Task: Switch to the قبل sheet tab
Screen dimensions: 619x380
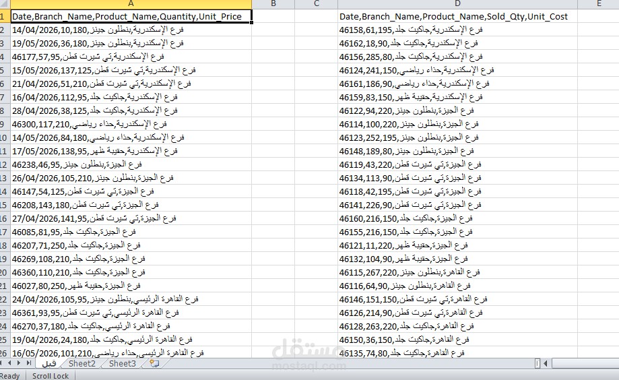Action: [x=48, y=363]
